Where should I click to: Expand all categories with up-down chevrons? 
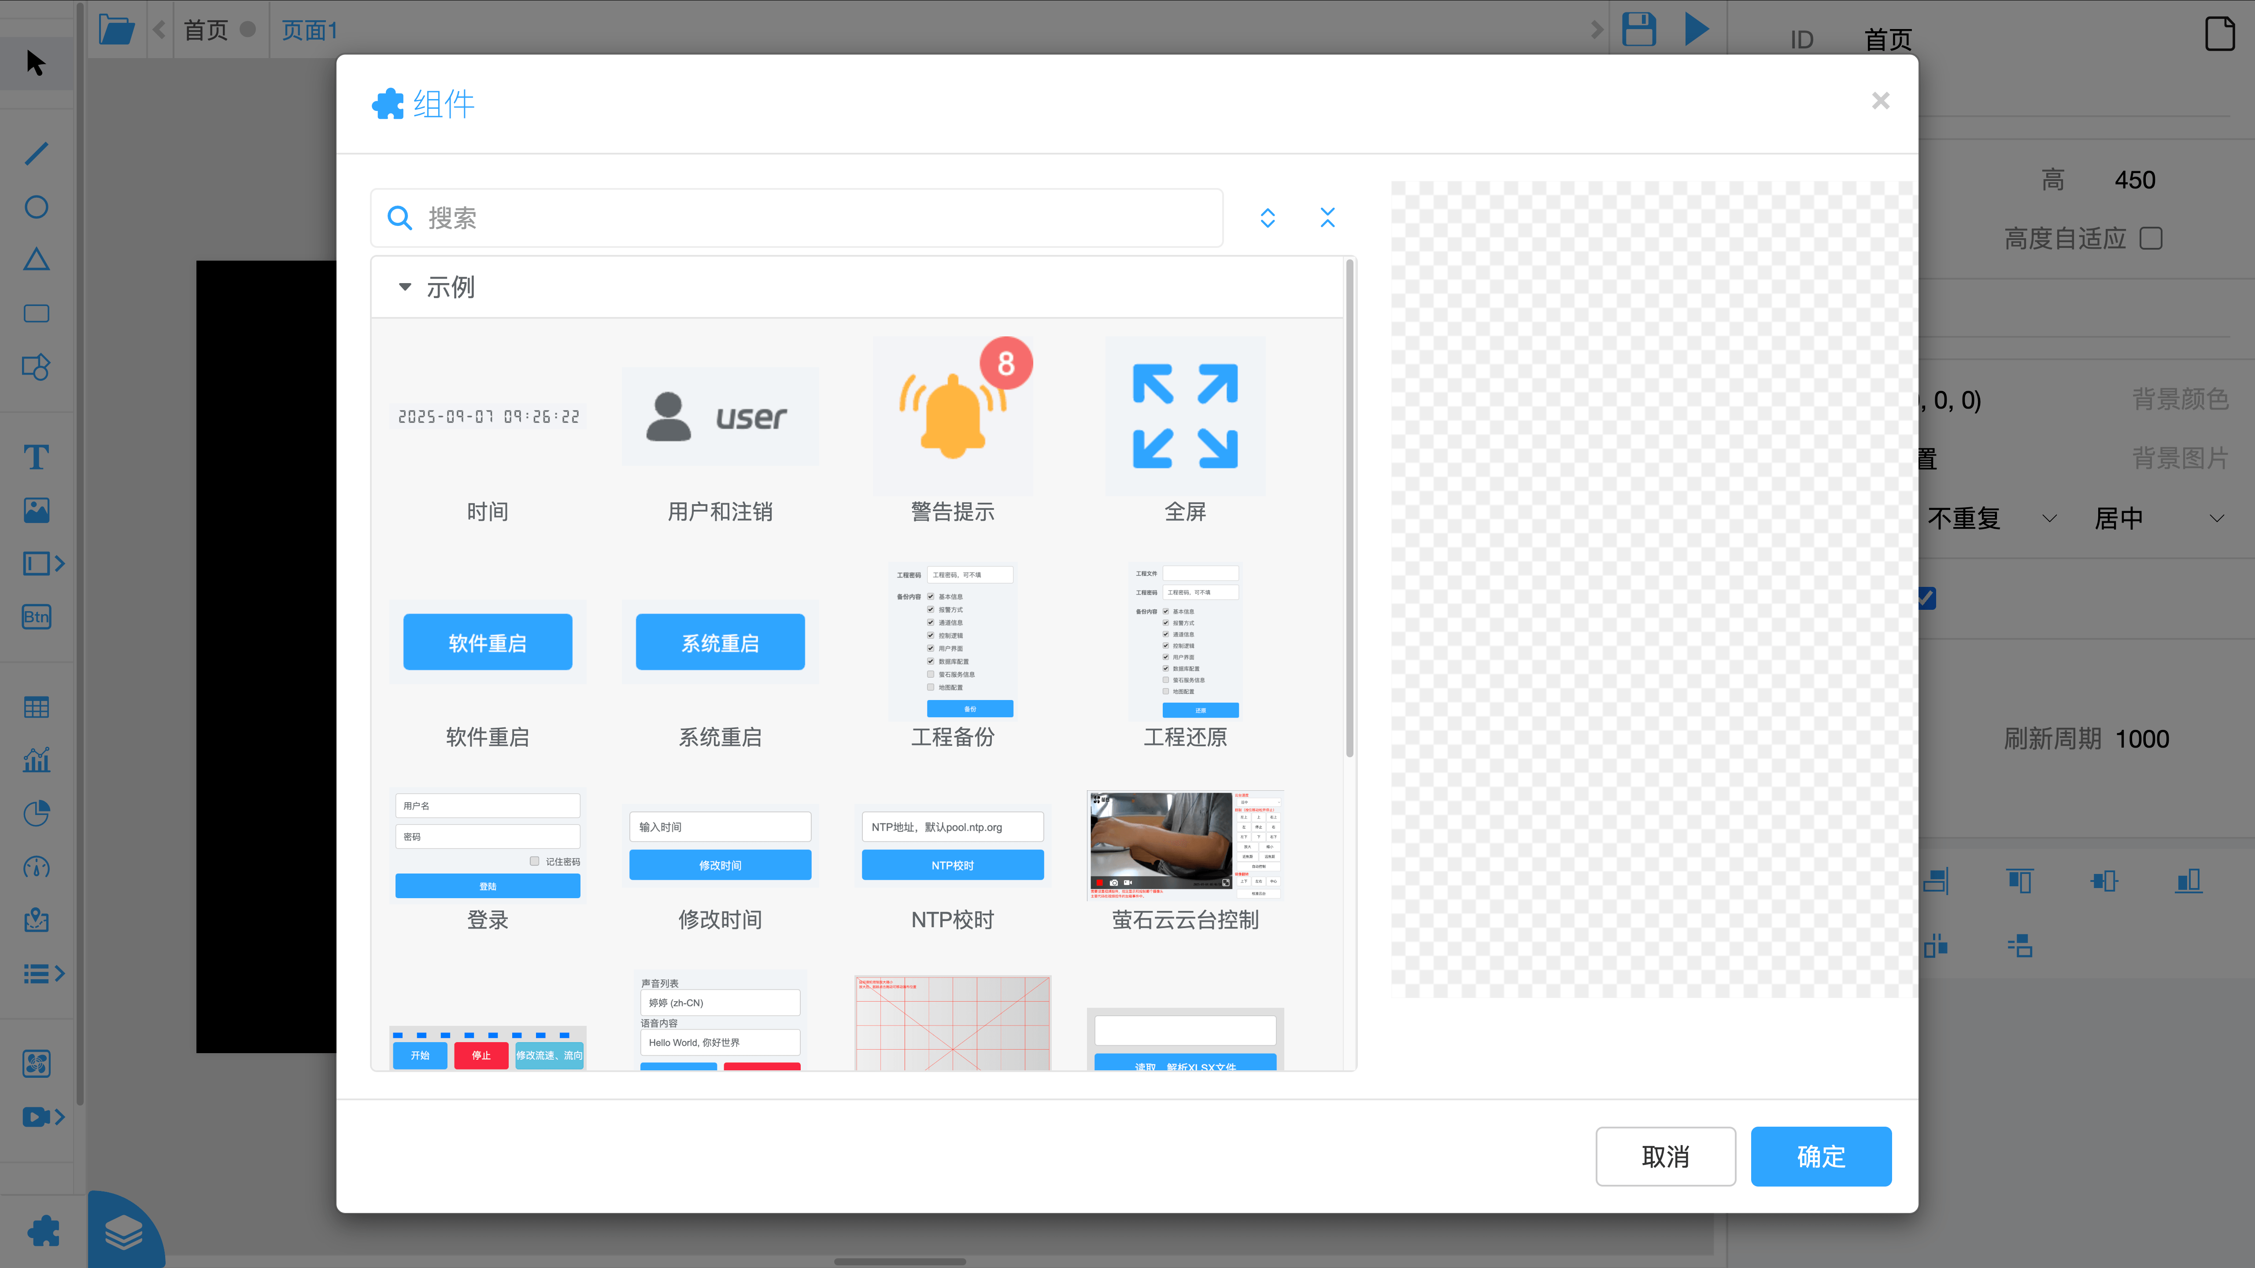tap(1268, 218)
